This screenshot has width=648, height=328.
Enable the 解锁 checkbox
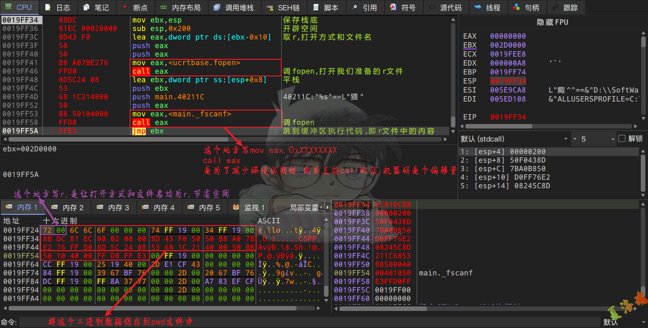point(622,138)
